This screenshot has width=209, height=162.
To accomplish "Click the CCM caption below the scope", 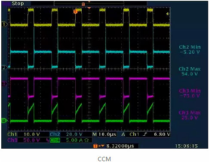I will coord(104,159).
